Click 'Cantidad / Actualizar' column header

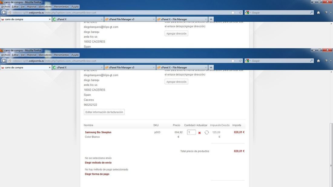[196, 125]
